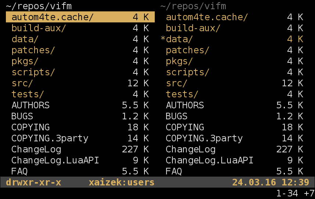The height and width of the screenshot is (199, 315).
Task: Click 1.2 K size of right BUGS
Action: point(290,116)
